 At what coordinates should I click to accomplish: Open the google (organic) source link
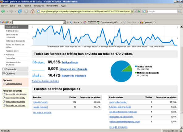40,107
